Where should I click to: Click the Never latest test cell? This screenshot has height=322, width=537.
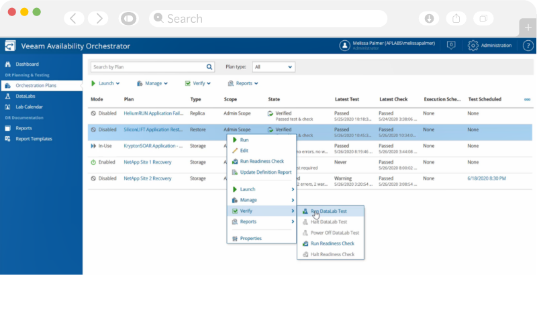point(340,162)
